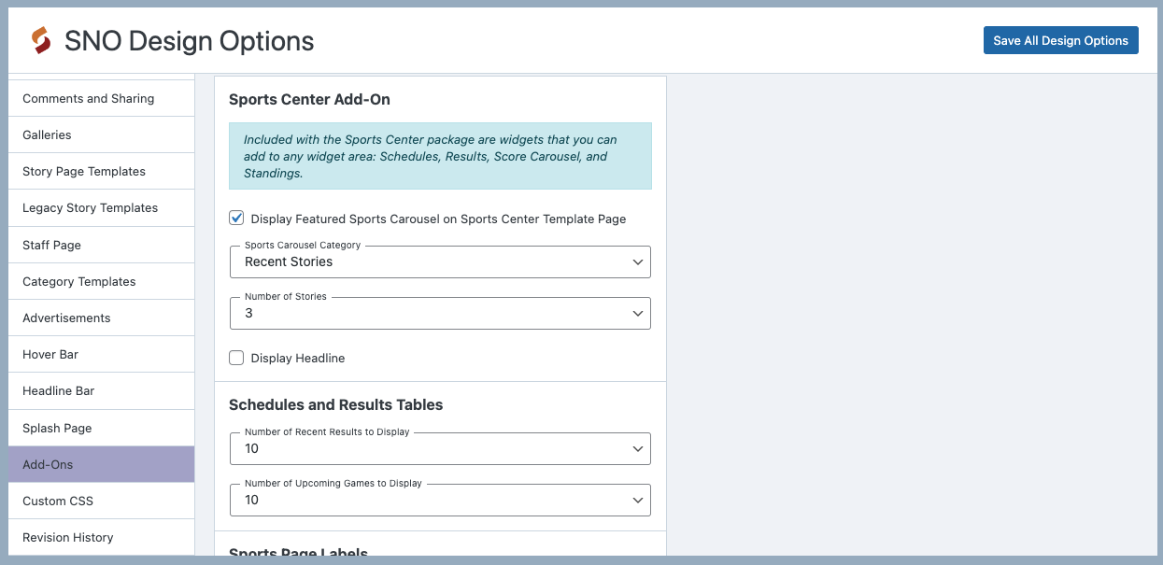The height and width of the screenshot is (565, 1163).
Task: Click the Sports Center Add-On heading
Action: pyautogui.click(x=309, y=99)
